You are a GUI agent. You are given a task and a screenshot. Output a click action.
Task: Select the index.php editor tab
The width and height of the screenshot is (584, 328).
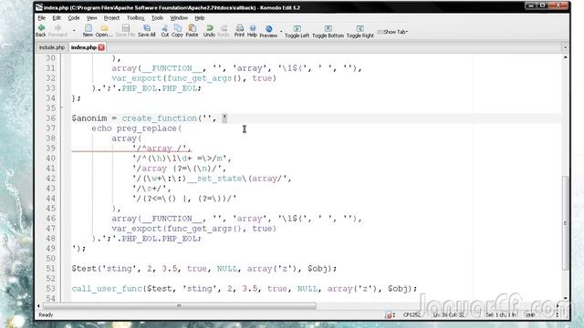pyautogui.click(x=84, y=47)
